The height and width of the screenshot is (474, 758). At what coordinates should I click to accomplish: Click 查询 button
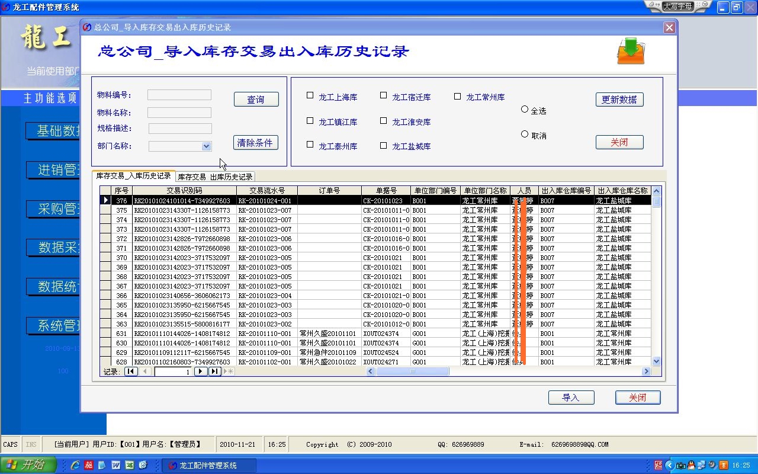[x=256, y=100]
